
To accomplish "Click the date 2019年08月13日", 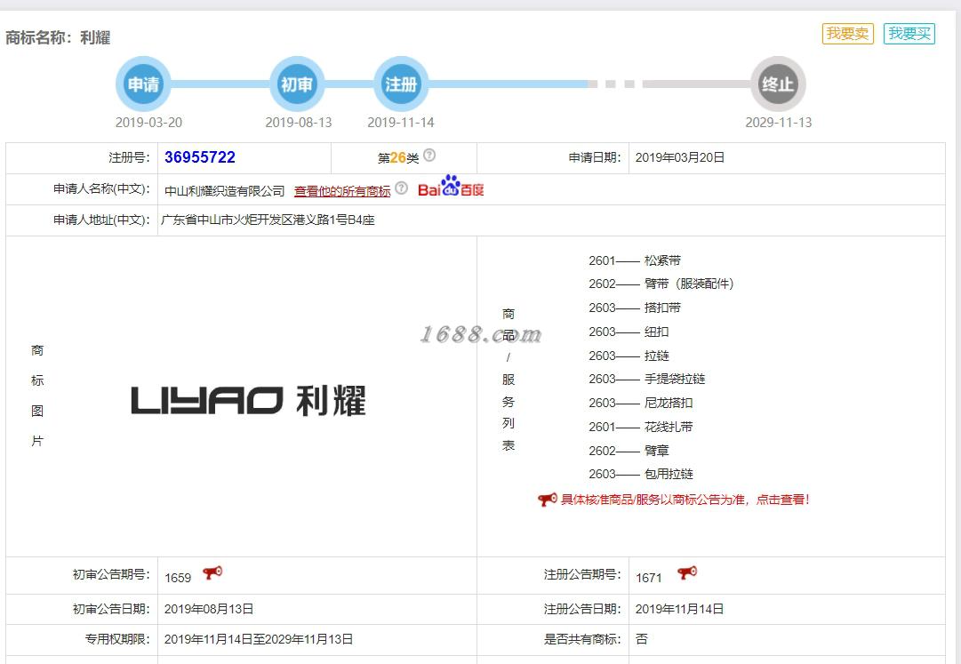I will point(209,609).
